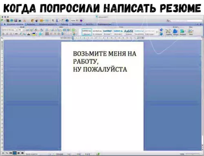Image resolution: width=204 pixels, height=156 pixels.
Task: Collapse the ribbon with the chevron
Action: click(x=197, y=24)
